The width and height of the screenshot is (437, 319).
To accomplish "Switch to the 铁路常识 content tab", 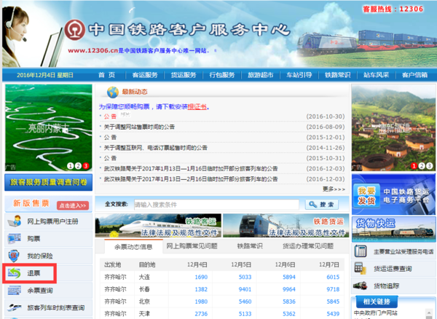I will [250, 246].
